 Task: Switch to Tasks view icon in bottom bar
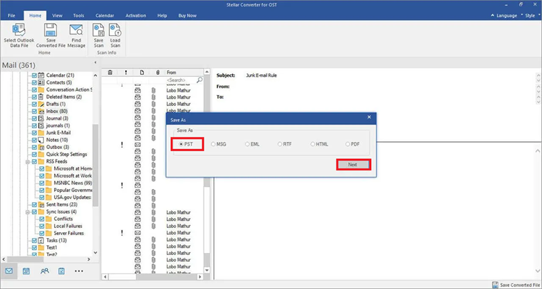click(62, 271)
